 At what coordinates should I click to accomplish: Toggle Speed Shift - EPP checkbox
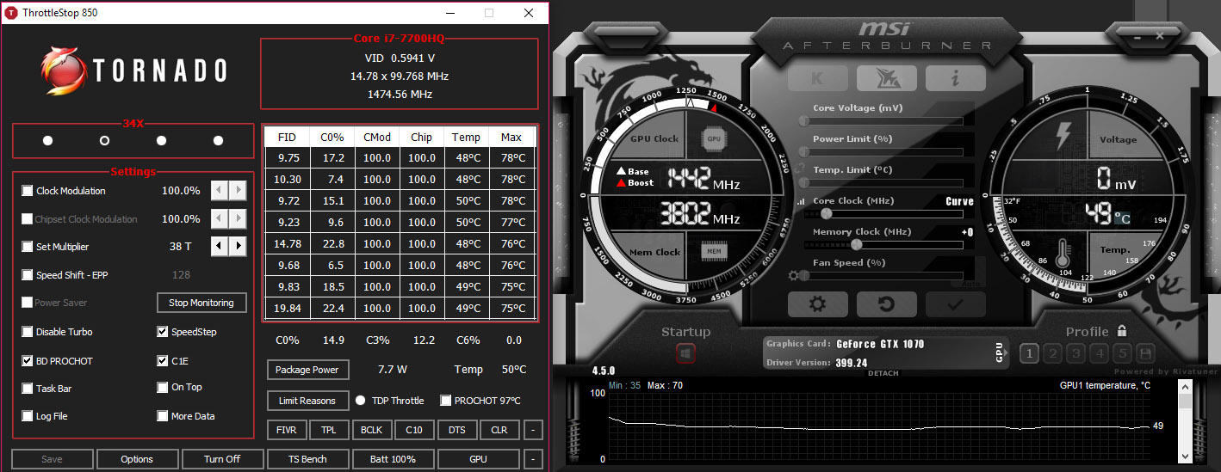[x=28, y=275]
